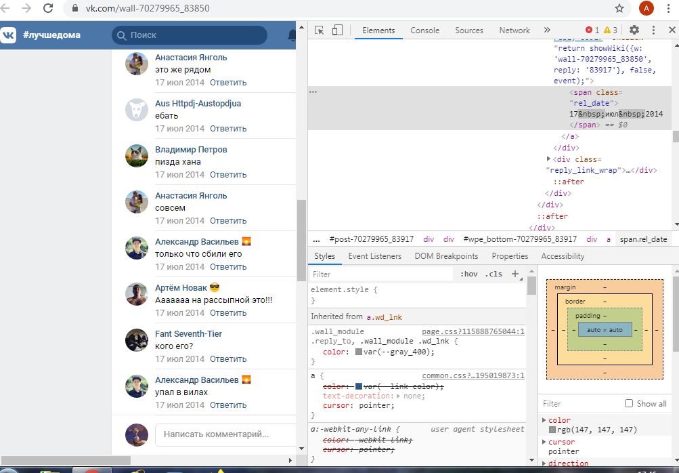The width and height of the screenshot is (679, 473).
Task: Click the page's vertical scrollbar thumb
Action: [301, 241]
